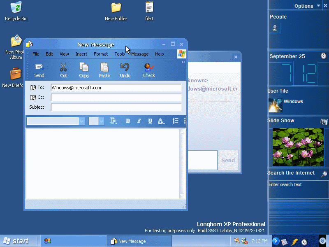Click the Windows user name label

(293, 101)
